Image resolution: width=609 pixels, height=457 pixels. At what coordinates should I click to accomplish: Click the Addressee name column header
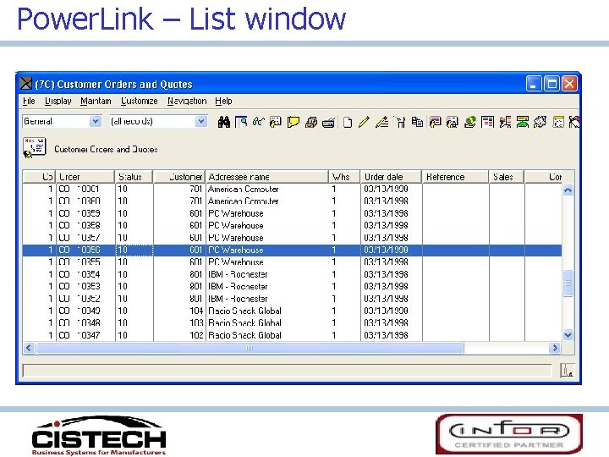(x=266, y=177)
